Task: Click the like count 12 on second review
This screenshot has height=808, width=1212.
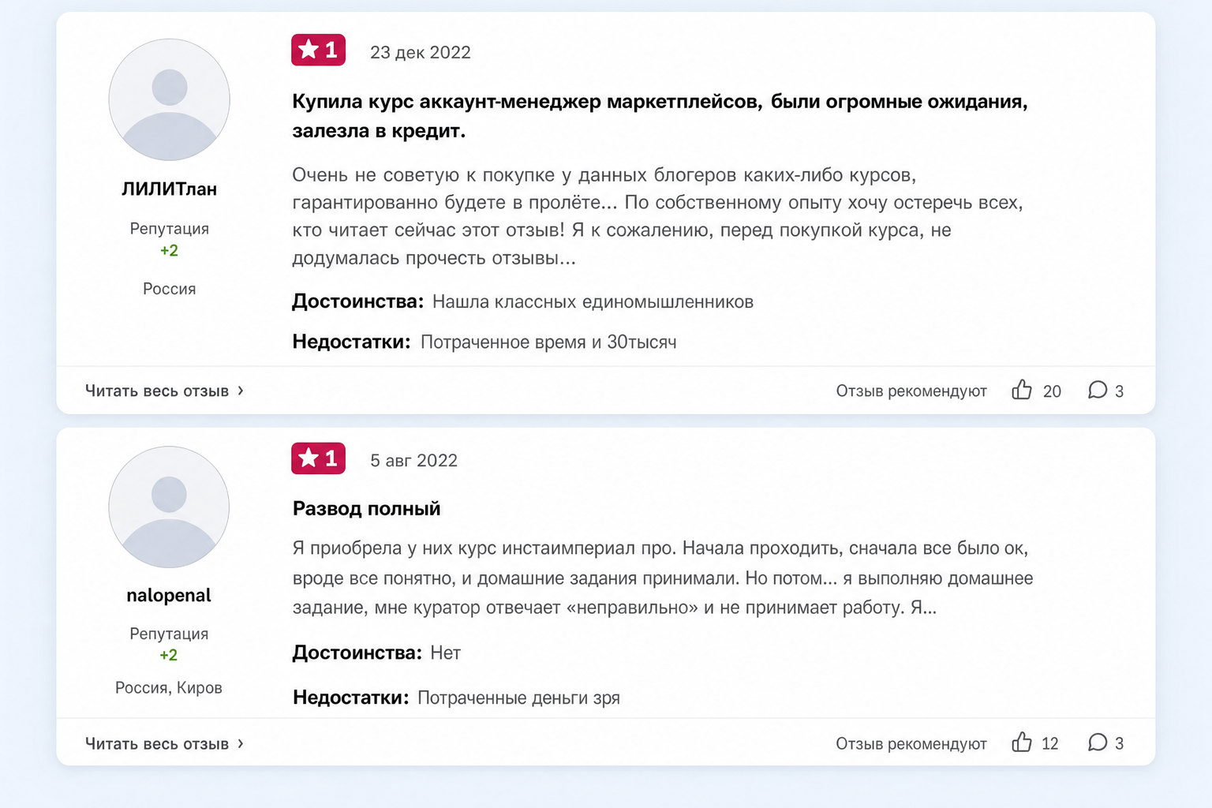Action: [1050, 743]
